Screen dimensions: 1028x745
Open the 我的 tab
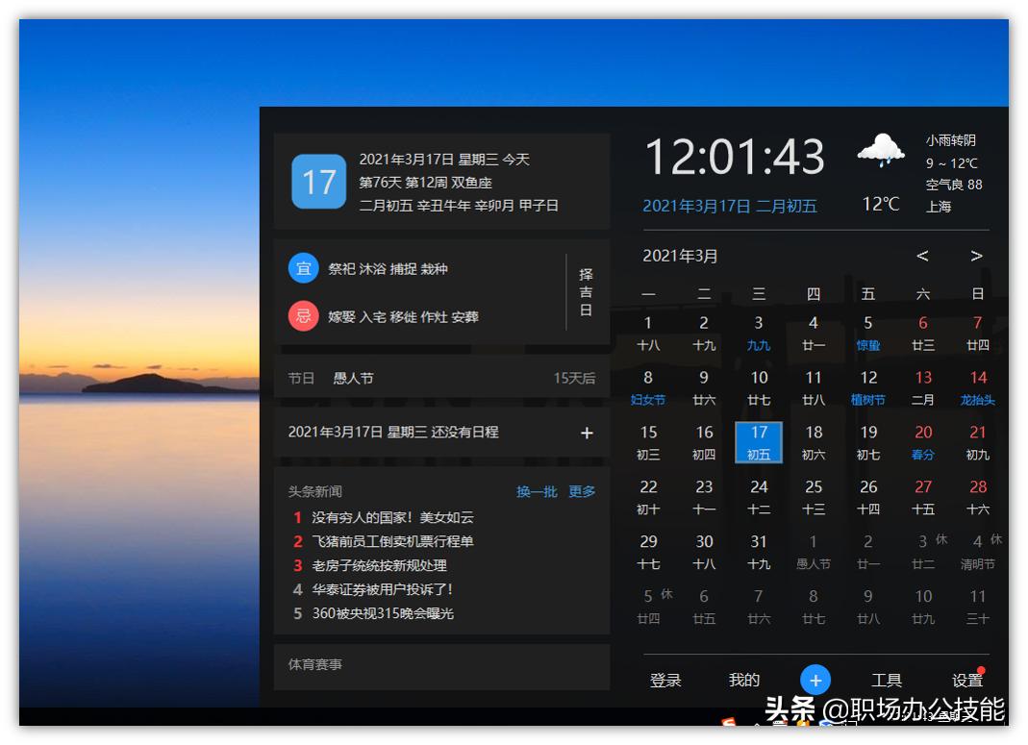tap(742, 680)
